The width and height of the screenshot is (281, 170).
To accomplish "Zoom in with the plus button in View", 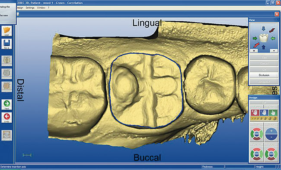I will point(254,51).
